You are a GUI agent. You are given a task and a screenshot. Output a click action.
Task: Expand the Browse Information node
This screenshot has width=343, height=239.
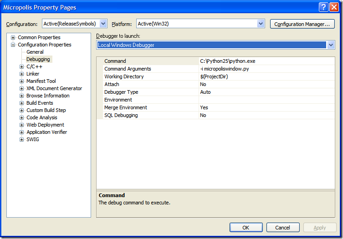click(21, 96)
